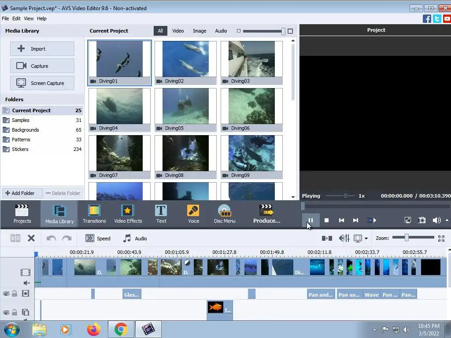Click the Import button
451x338 pixels.
pos(42,48)
